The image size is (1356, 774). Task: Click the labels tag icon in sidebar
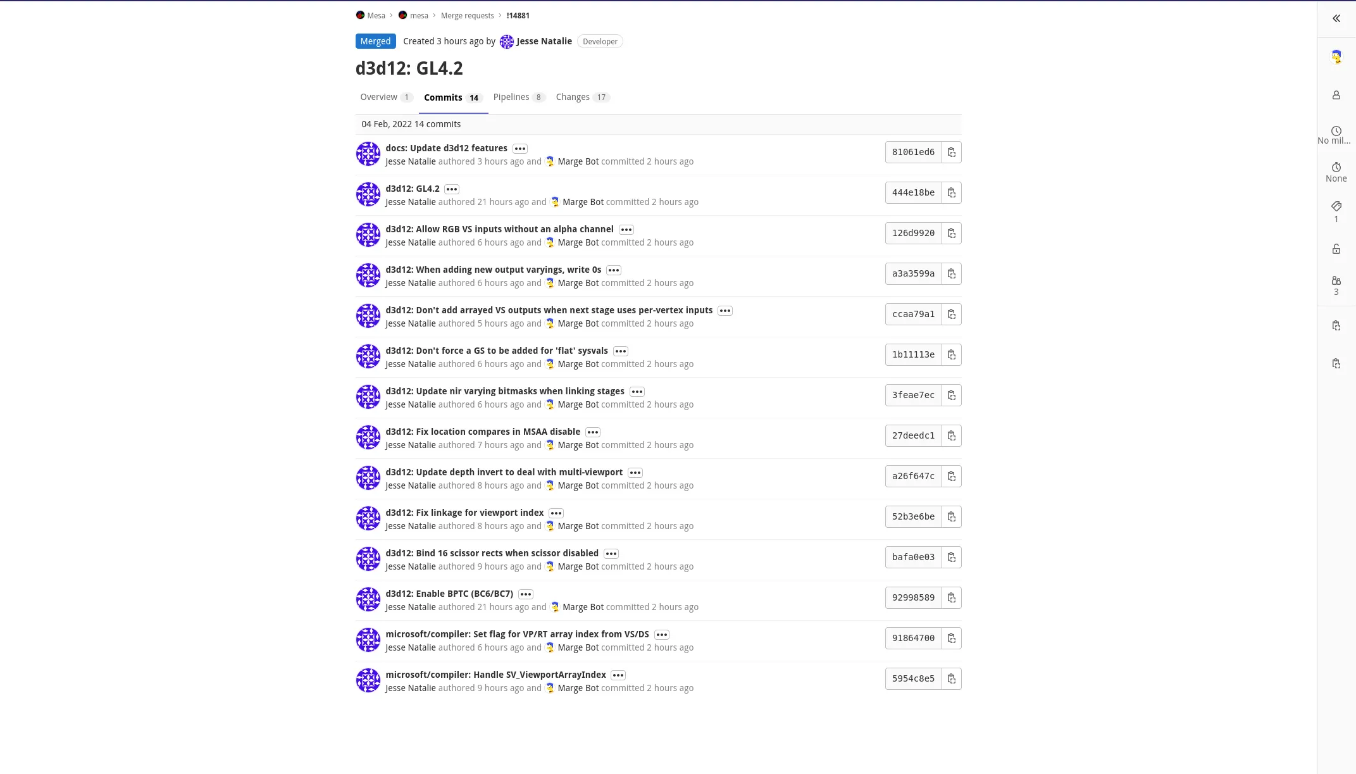pyautogui.click(x=1336, y=206)
